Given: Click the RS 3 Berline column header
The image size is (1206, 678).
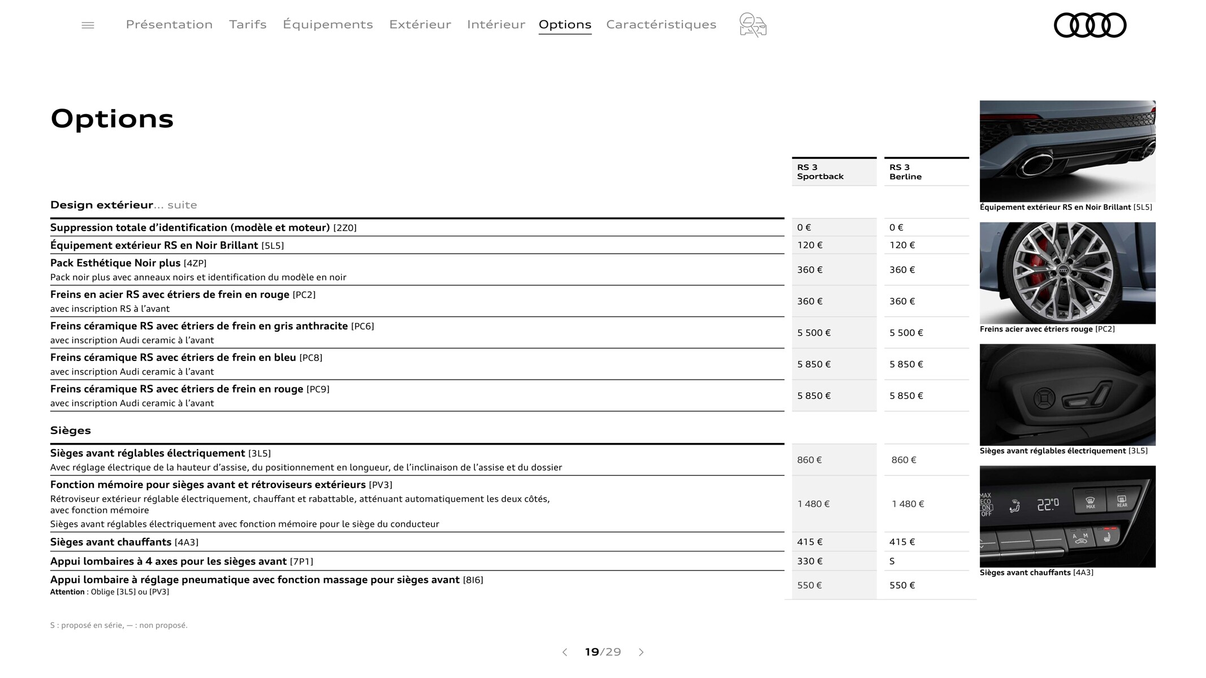Looking at the screenshot, I should pyautogui.click(x=926, y=172).
